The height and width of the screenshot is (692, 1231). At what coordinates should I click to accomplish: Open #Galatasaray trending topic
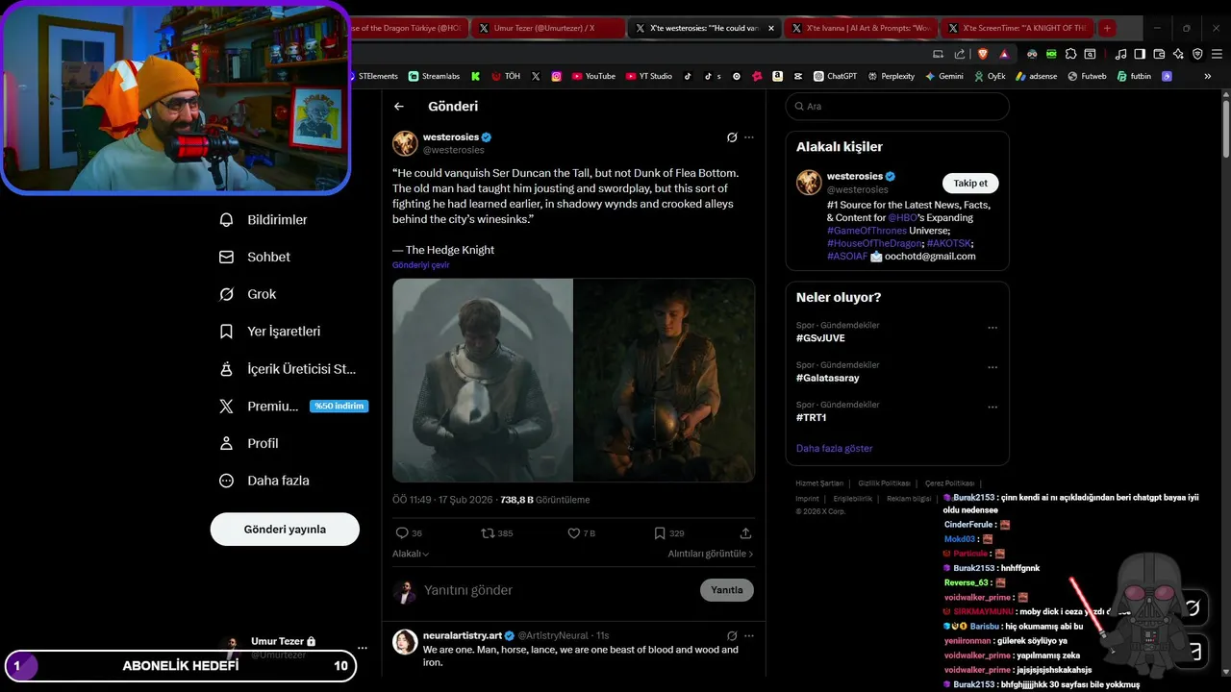pyautogui.click(x=828, y=378)
